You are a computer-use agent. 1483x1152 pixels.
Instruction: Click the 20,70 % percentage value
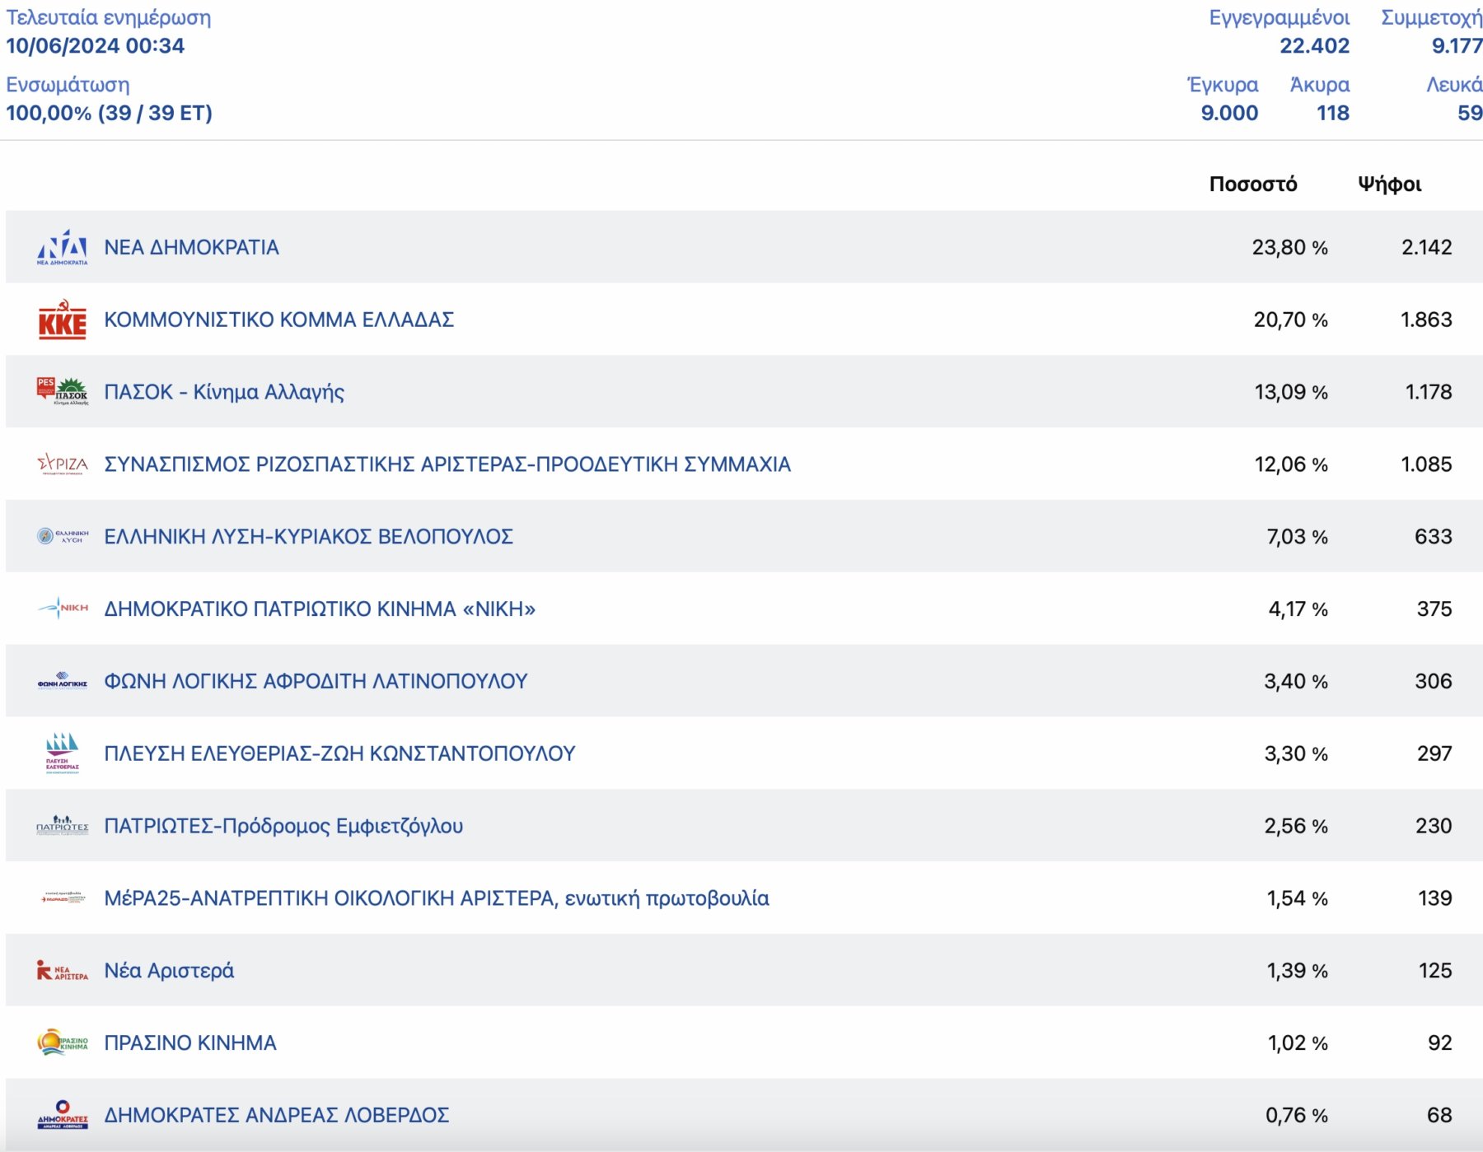tap(1291, 319)
